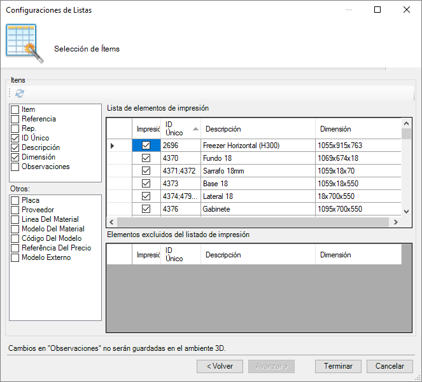Select the 1095x700x550 dimension cell
The width and height of the screenshot is (422, 382).
358,209
